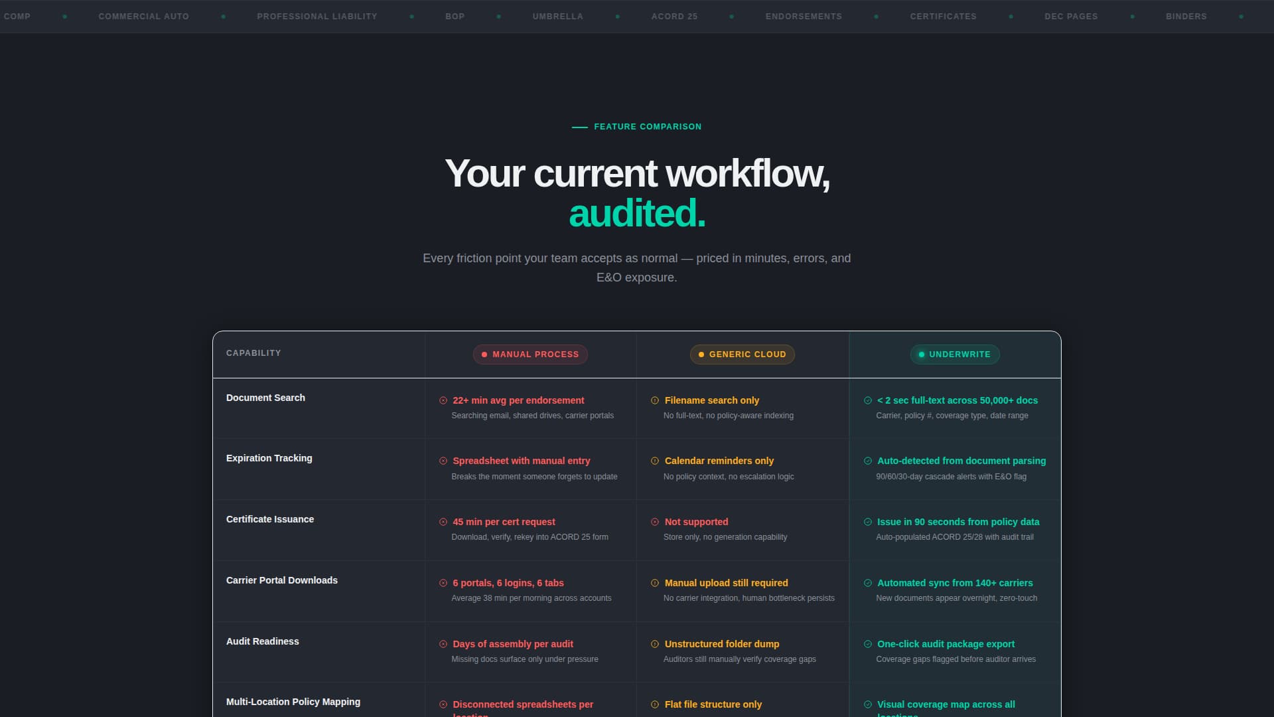The image size is (1274, 717).
Task: Click the text Average 38 min per morning across accounts
Action: 531,598
